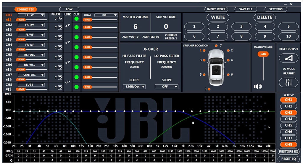Screen dimensions: 303x164
Task: Select preset slot 1
Action: [194, 26]
